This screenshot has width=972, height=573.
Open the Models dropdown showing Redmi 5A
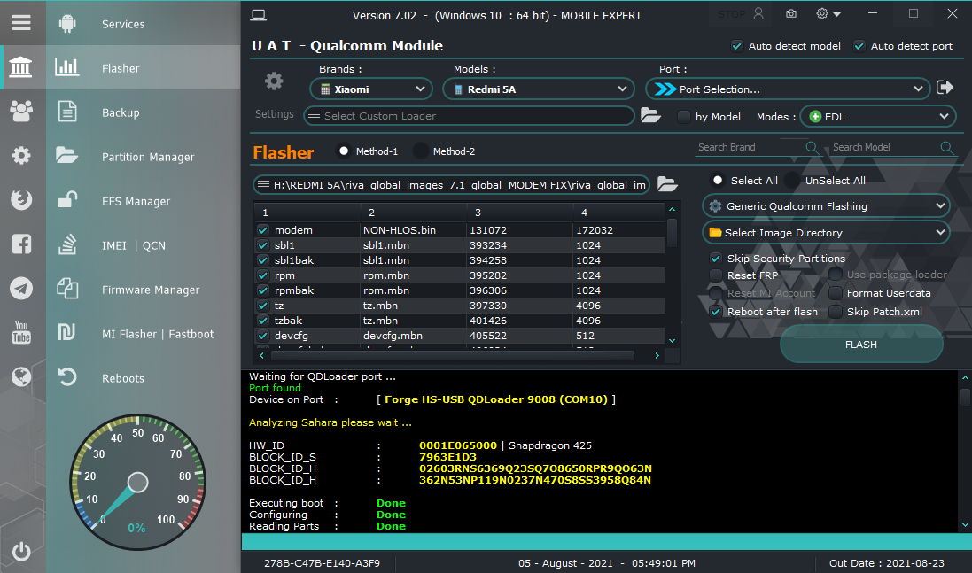(x=539, y=89)
